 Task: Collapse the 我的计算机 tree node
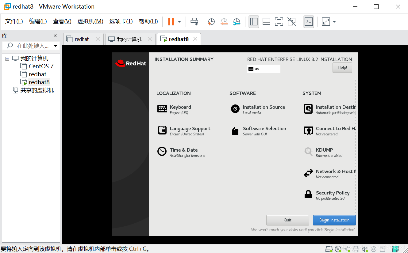7,59
